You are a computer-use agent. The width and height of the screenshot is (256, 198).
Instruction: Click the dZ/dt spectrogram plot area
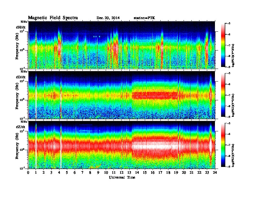tap(122, 145)
